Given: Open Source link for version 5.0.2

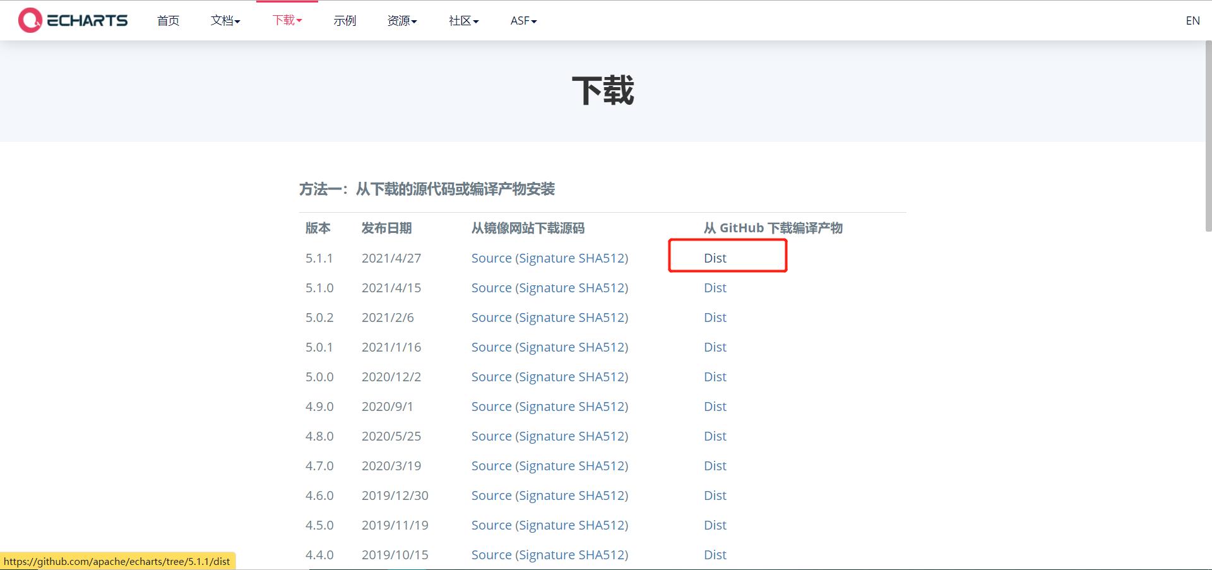Looking at the screenshot, I should pyautogui.click(x=491, y=318).
